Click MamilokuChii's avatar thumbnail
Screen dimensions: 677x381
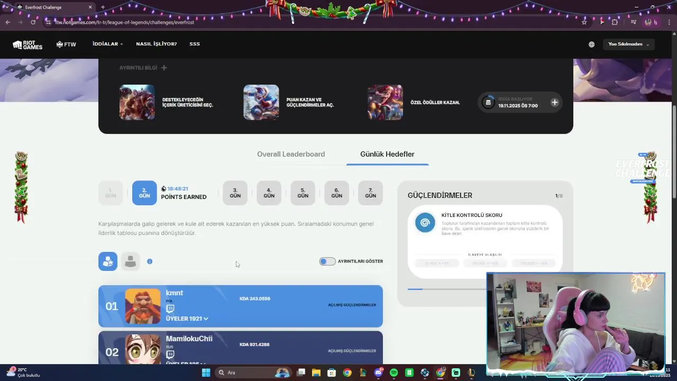pyautogui.click(x=143, y=349)
